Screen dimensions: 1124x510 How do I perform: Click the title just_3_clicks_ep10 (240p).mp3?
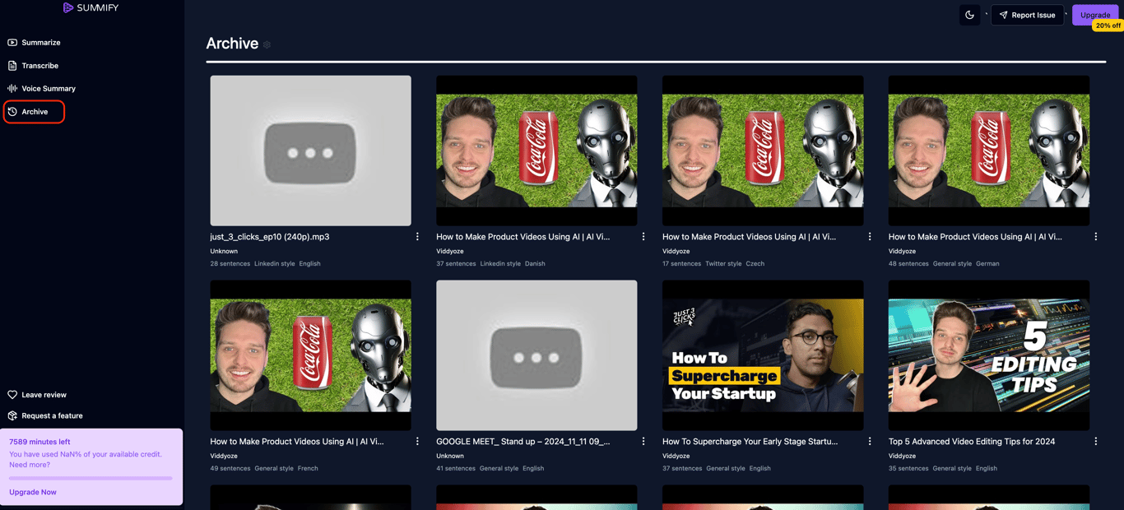pos(270,237)
